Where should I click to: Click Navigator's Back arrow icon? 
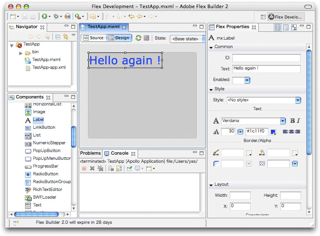click(31, 37)
